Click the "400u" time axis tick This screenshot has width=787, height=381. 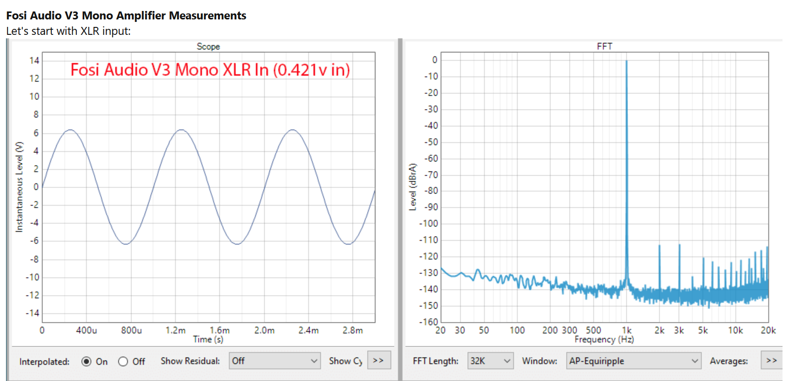[x=87, y=330]
